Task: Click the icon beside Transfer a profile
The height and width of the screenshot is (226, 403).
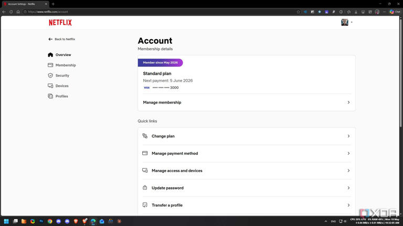Action: pos(145,205)
